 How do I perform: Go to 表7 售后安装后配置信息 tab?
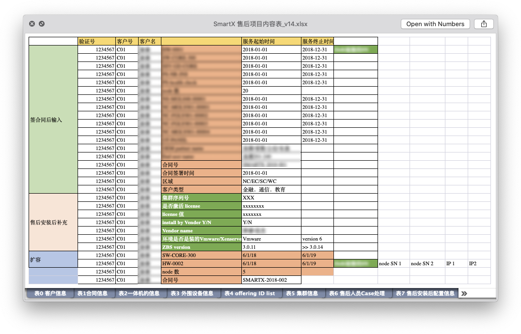click(425, 293)
